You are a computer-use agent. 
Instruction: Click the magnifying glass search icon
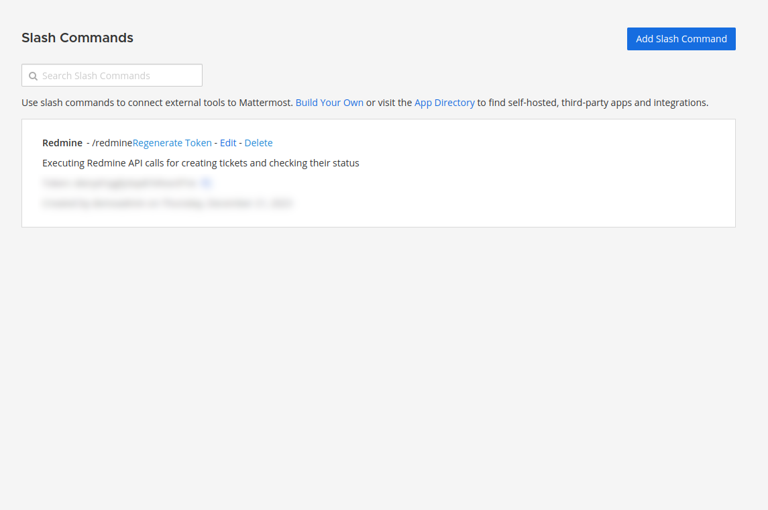coord(33,76)
